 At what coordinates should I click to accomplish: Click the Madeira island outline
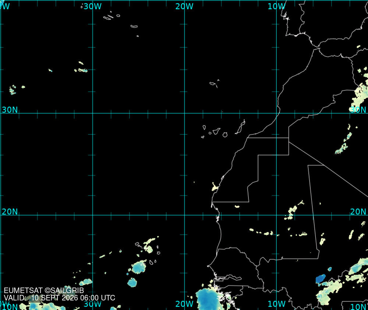click(214, 84)
